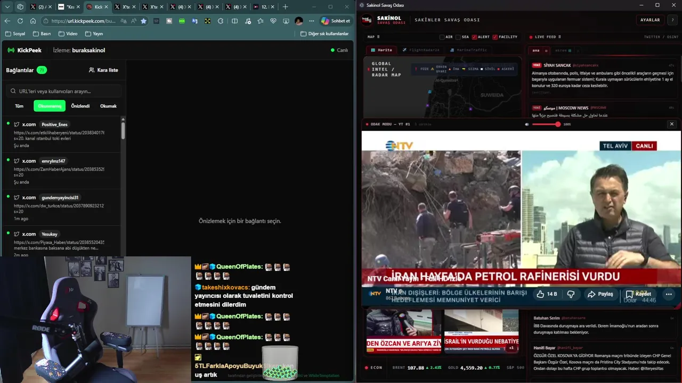Save the NTV video with Kaydet

point(638,294)
